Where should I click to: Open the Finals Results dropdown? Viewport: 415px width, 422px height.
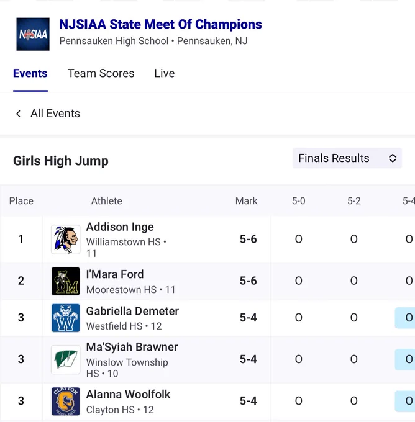pos(347,158)
